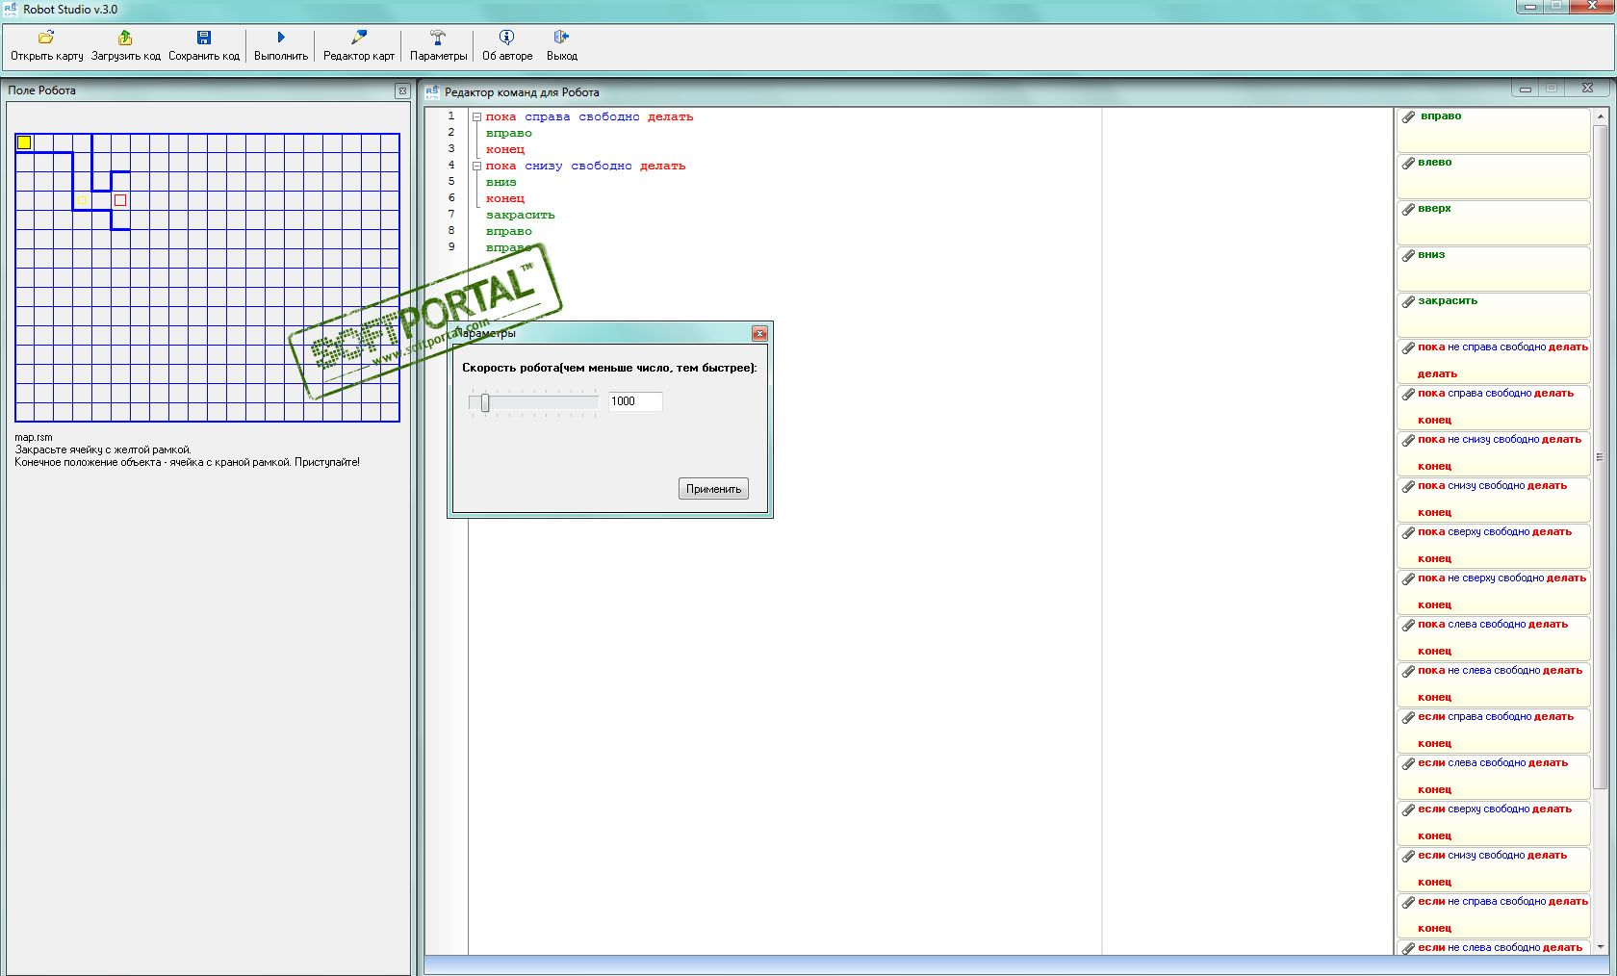Focus the speed value field showing 1000
The width and height of the screenshot is (1617, 976).
[x=634, y=401]
